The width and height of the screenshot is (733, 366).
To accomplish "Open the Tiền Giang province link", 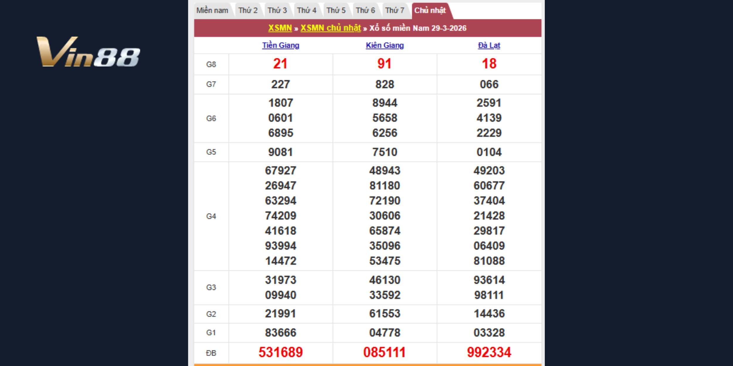I will coord(281,45).
